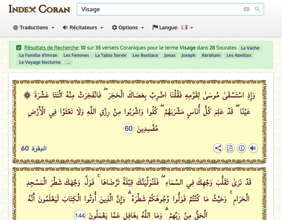Show more sourates with the ellipsis tag
282x220 pixels.
[x=68, y=63]
